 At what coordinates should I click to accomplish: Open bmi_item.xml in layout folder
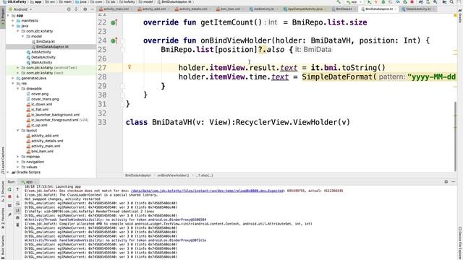[42, 151]
